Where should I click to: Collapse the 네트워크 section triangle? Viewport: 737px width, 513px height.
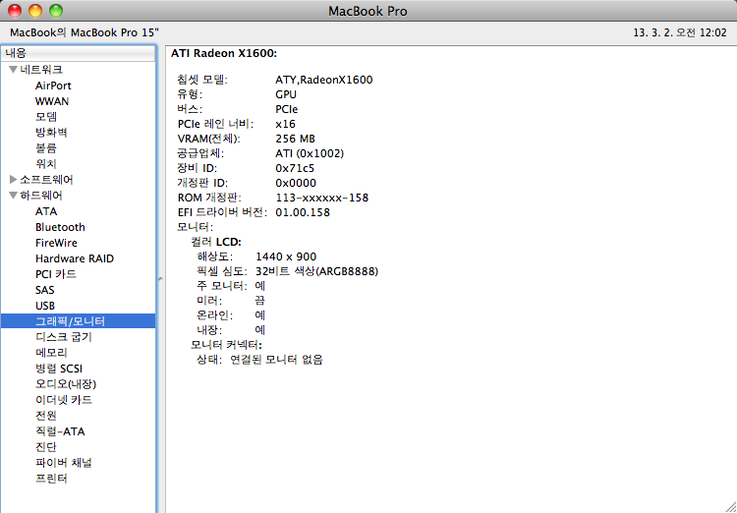click(14, 70)
